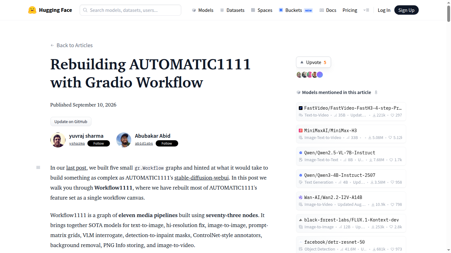The width and height of the screenshot is (451, 253).
Task: Click 'Published September 10, 2026' date
Action: (83, 105)
